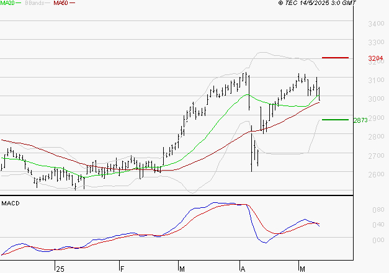Click the red resistance line marker
This screenshot has height=273, width=389.
click(x=335, y=58)
